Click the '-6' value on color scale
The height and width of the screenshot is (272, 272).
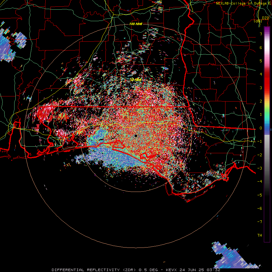[x=260, y=209]
